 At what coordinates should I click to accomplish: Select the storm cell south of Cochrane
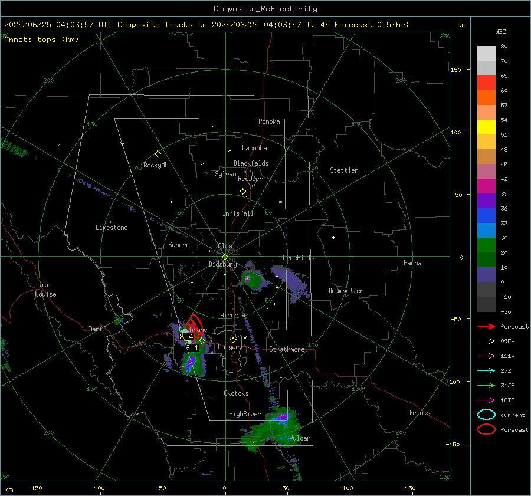coord(193,363)
